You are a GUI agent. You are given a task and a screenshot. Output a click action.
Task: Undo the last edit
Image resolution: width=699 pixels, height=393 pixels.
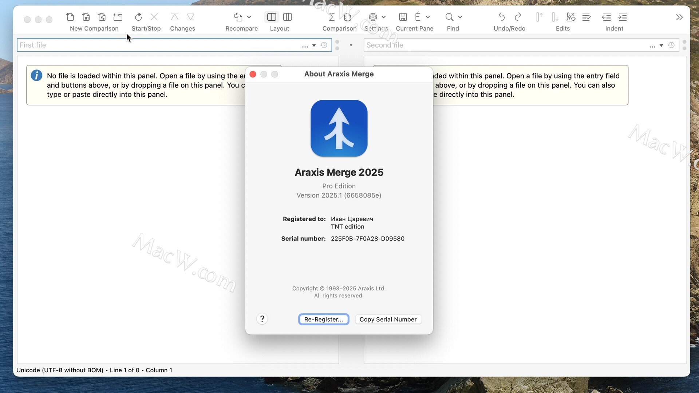click(x=501, y=17)
